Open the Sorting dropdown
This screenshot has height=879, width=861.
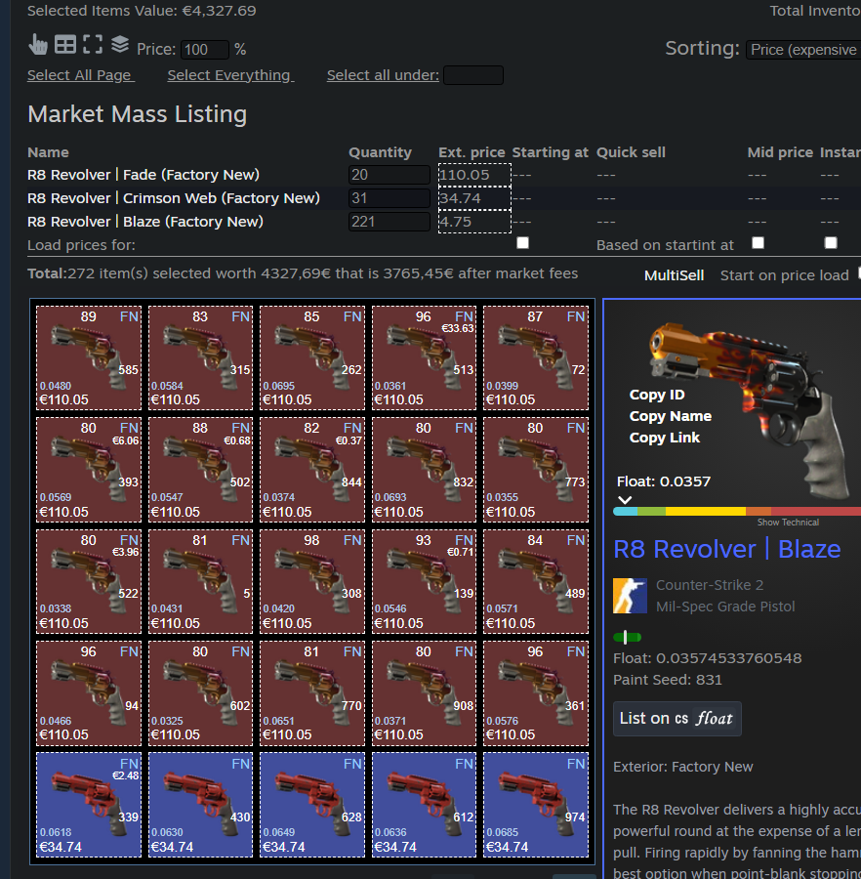click(802, 50)
